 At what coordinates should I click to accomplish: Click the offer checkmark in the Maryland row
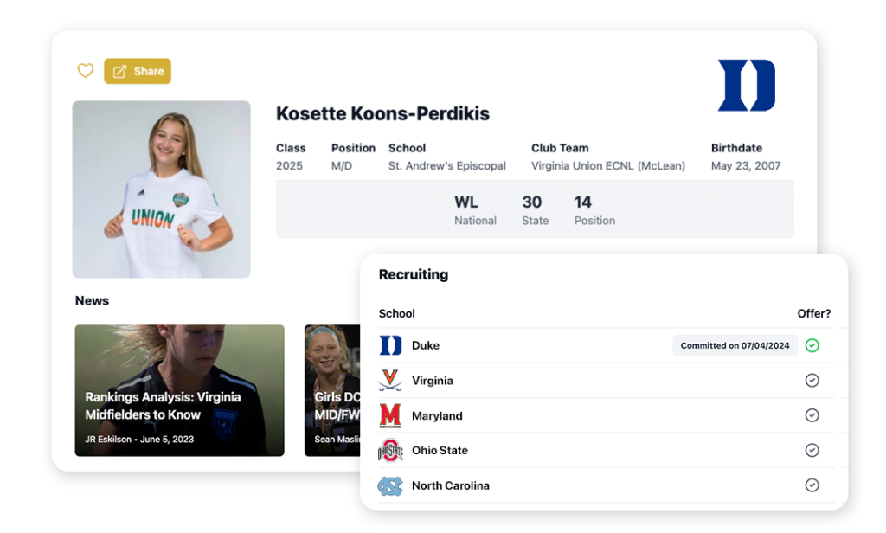(x=812, y=415)
